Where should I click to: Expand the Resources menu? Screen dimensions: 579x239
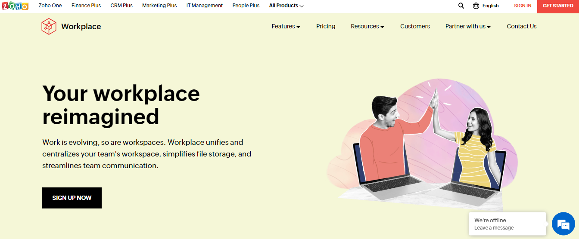(x=367, y=26)
